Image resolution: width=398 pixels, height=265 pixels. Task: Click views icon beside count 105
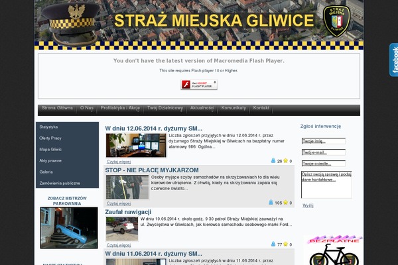pyautogui.click(x=271, y=202)
